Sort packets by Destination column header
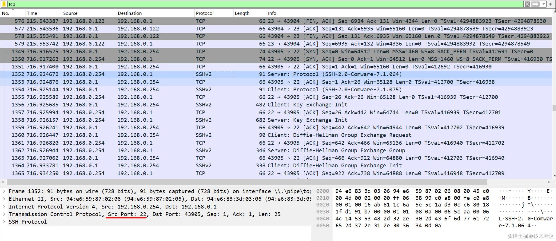556x241 pixels. pyautogui.click(x=155, y=13)
